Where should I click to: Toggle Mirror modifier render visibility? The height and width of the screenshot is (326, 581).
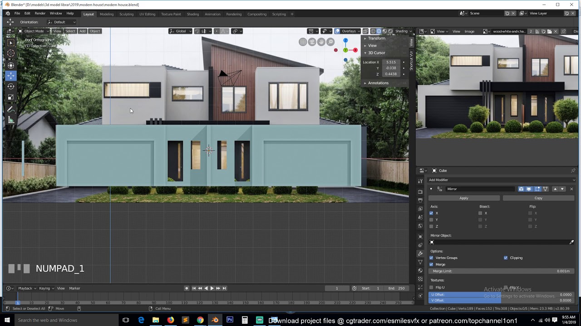(521, 189)
